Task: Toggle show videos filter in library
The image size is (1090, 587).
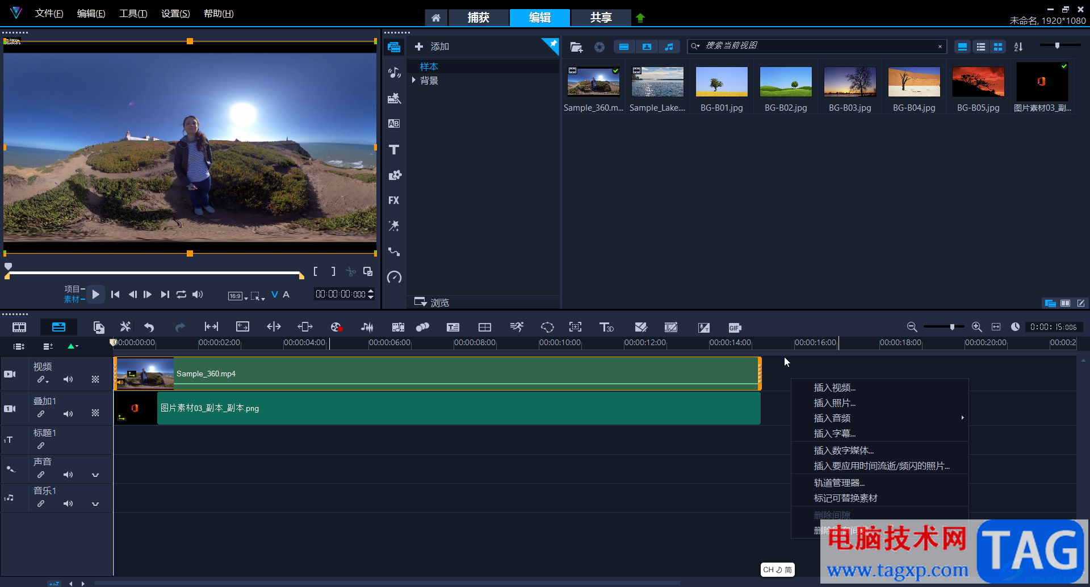Action: click(x=624, y=47)
